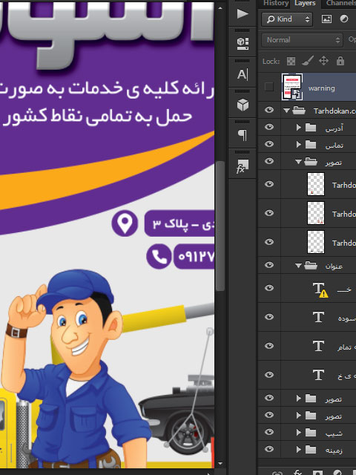The height and width of the screenshot is (475, 356).
Task: Hide the سوده text layer
Action: click(x=269, y=317)
